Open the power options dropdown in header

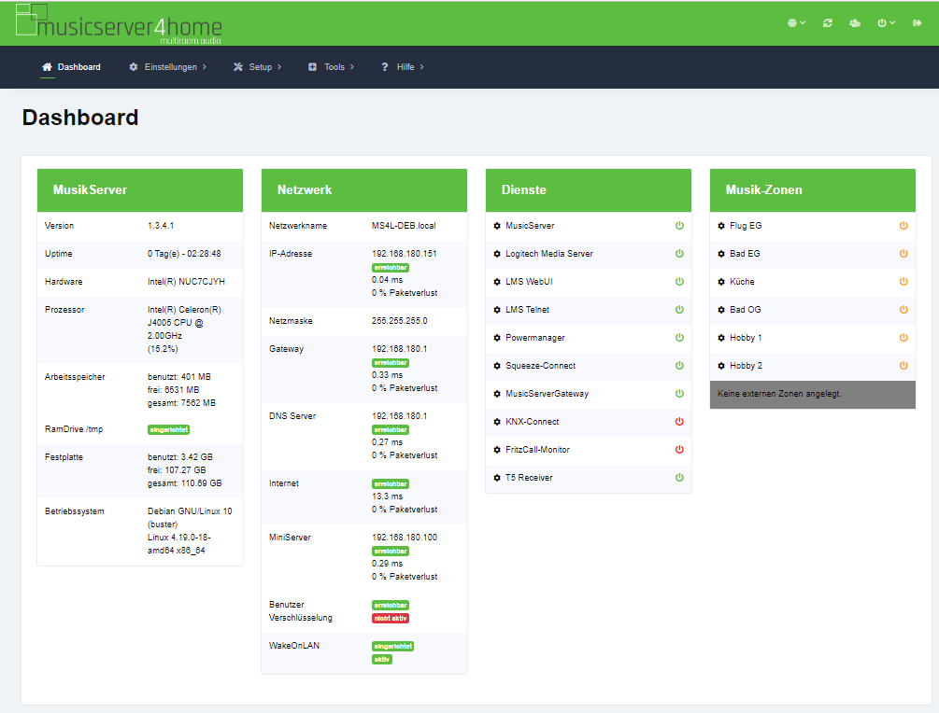coord(886,23)
